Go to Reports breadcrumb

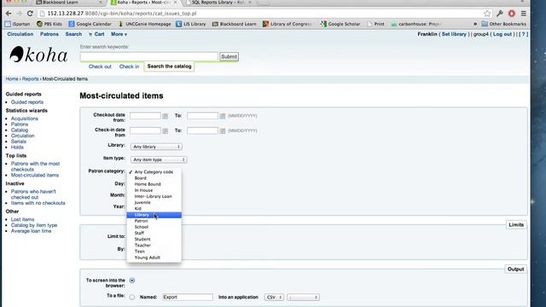31,79
